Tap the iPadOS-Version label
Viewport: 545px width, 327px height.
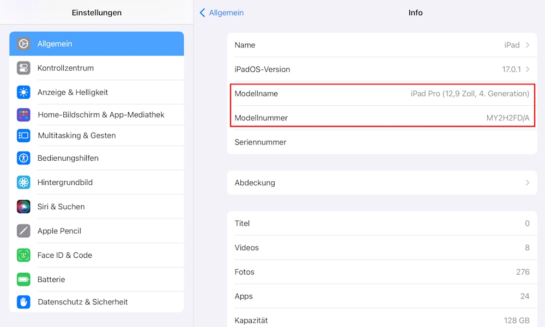click(263, 70)
